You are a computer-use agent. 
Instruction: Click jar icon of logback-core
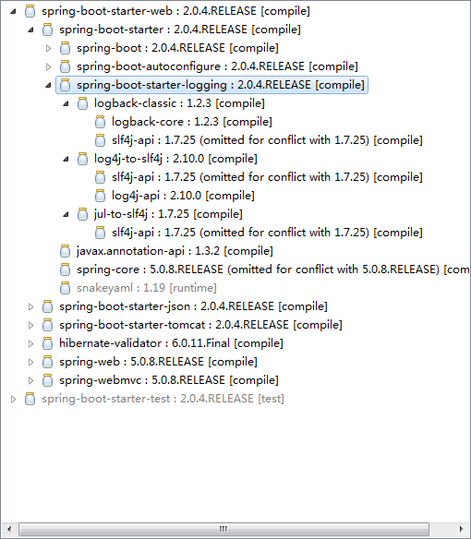click(x=100, y=122)
